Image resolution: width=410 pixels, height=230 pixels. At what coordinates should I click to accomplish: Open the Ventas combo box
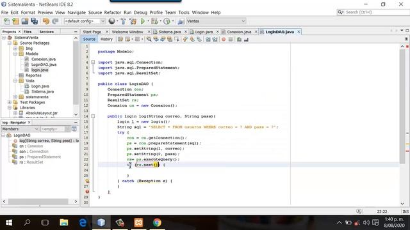click(216, 21)
